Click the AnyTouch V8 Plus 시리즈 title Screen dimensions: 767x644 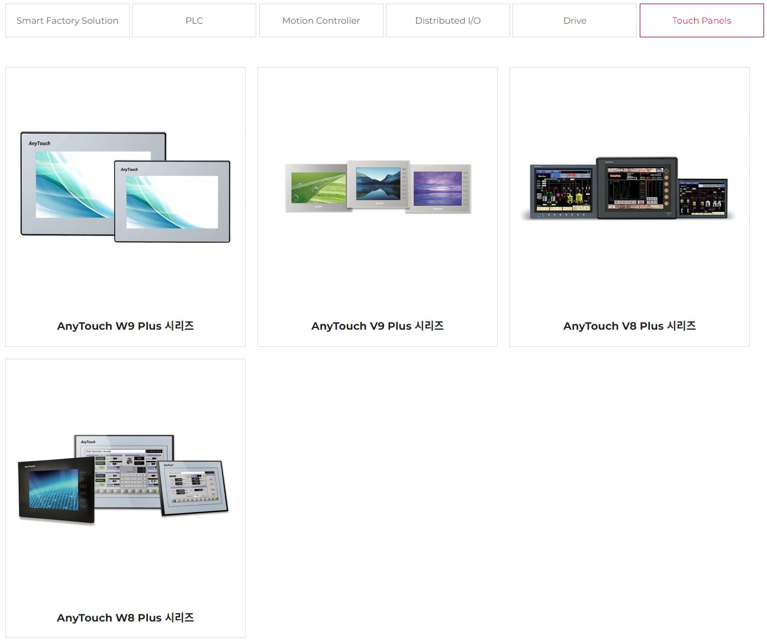[x=630, y=326]
